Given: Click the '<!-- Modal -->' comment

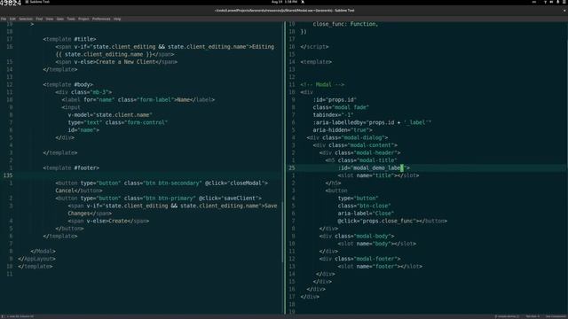Looking at the screenshot, I should (x=322, y=85).
